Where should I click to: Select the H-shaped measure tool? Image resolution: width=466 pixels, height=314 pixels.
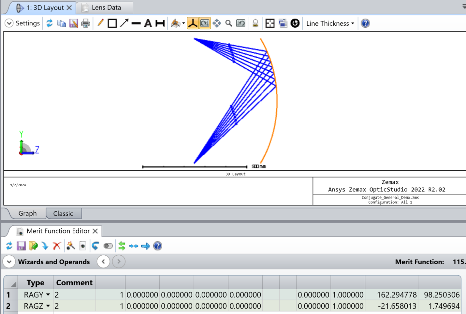[x=160, y=23]
